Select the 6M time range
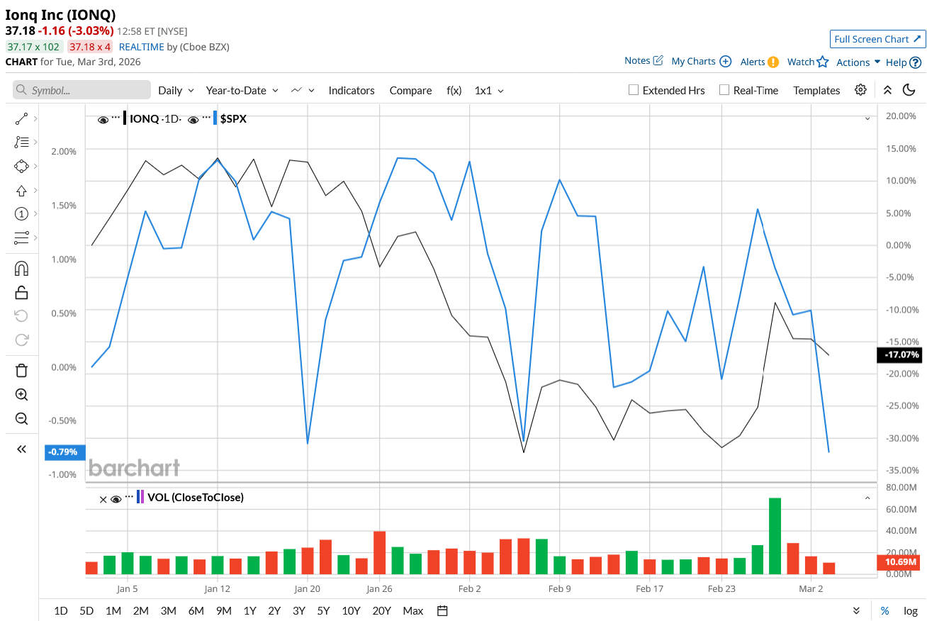The width and height of the screenshot is (927, 621). 196,610
